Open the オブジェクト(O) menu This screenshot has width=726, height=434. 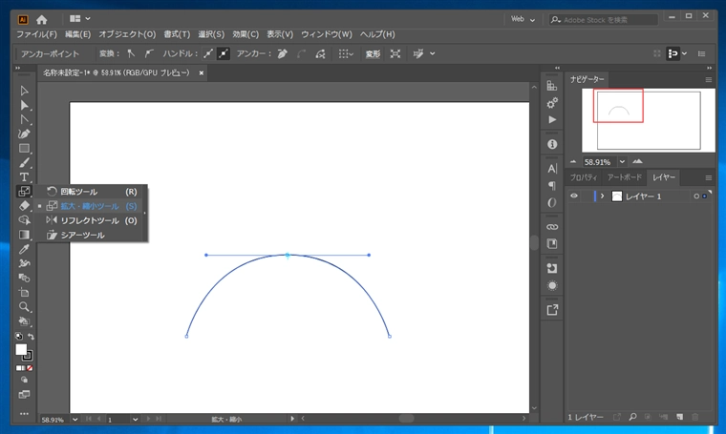pos(127,34)
